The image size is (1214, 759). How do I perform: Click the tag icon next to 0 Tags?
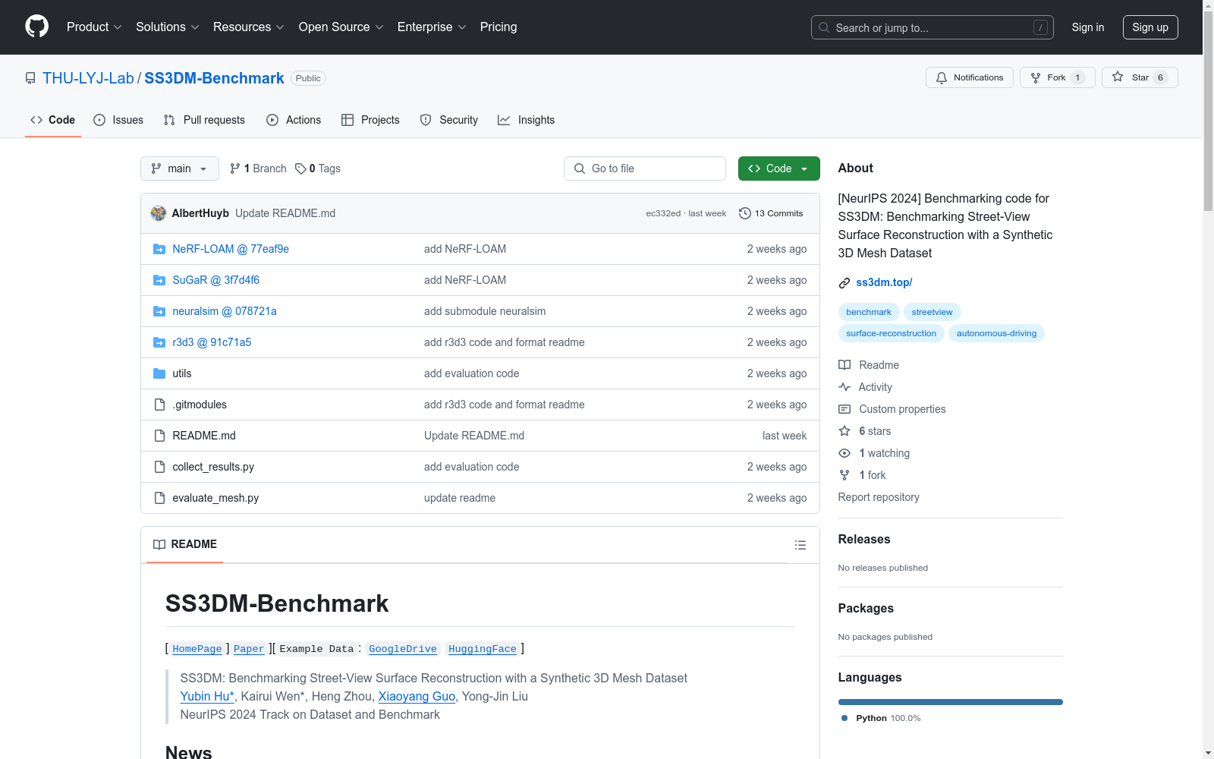(300, 168)
